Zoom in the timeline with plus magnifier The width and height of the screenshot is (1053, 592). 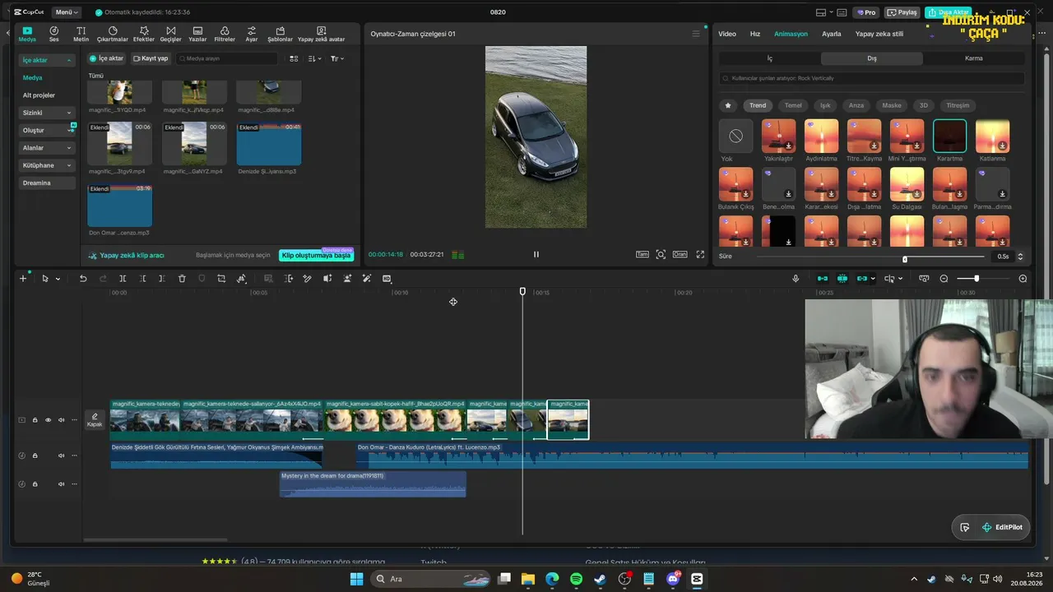tap(1023, 279)
